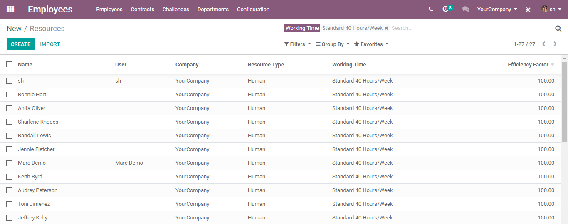Tick the checkbox for Ronnie Hart
The image size is (568, 224).
click(9, 95)
